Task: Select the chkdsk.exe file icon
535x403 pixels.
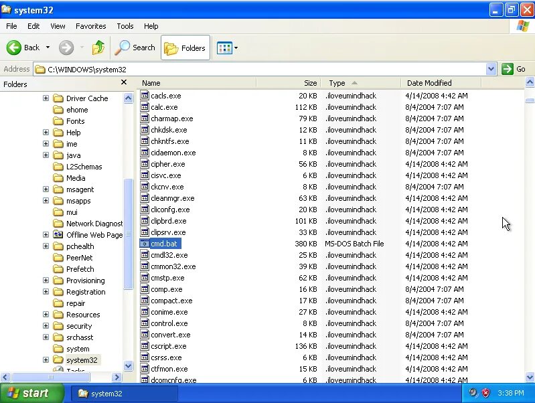Action: 145,130
